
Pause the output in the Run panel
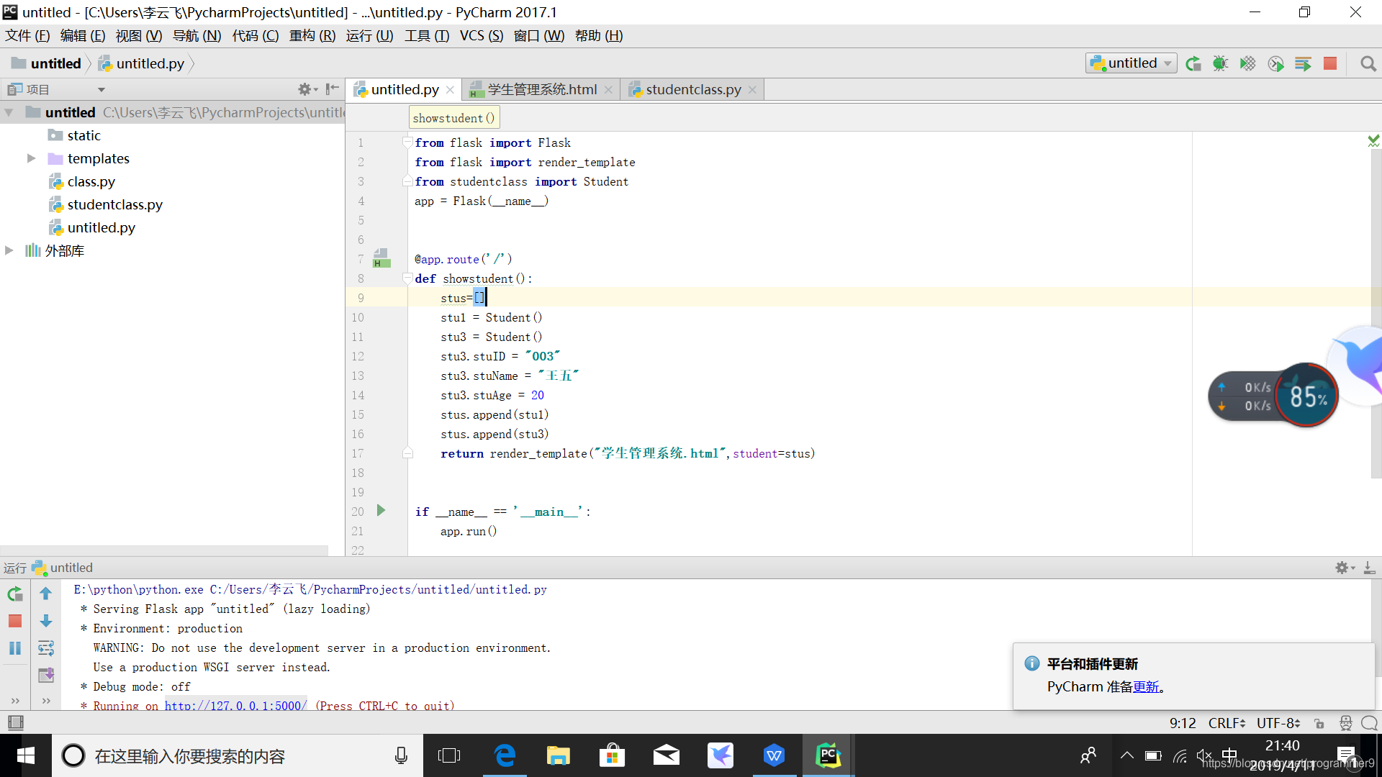pyautogui.click(x=15, y=648)
